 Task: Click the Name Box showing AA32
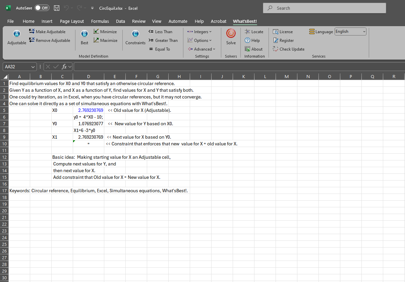click(x=17, y=67)
